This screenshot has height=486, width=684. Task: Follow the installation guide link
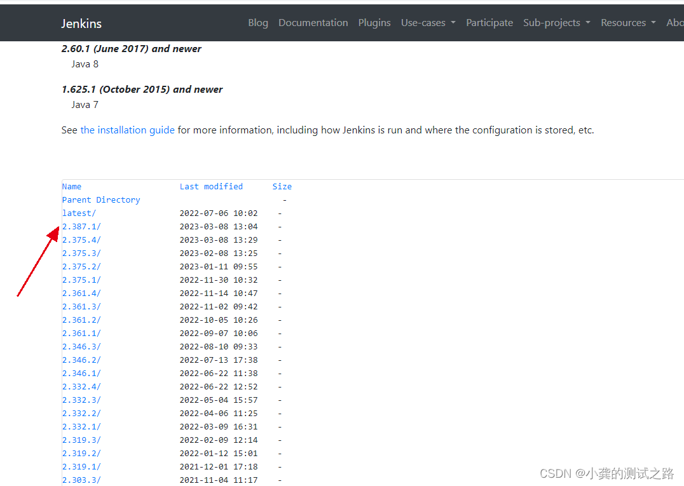127,130
